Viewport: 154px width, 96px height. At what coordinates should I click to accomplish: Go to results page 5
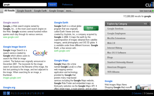pos(25,93)
